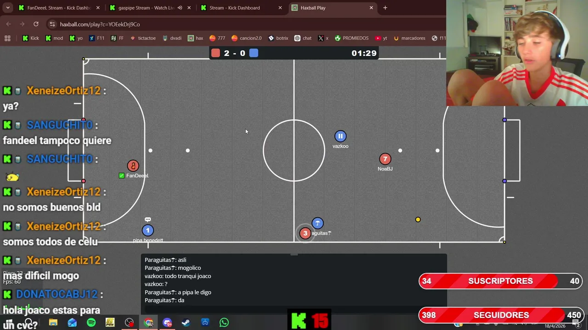Screen dimensions: 588x330
Task: Open the FF bookmark
Action: 117,38
